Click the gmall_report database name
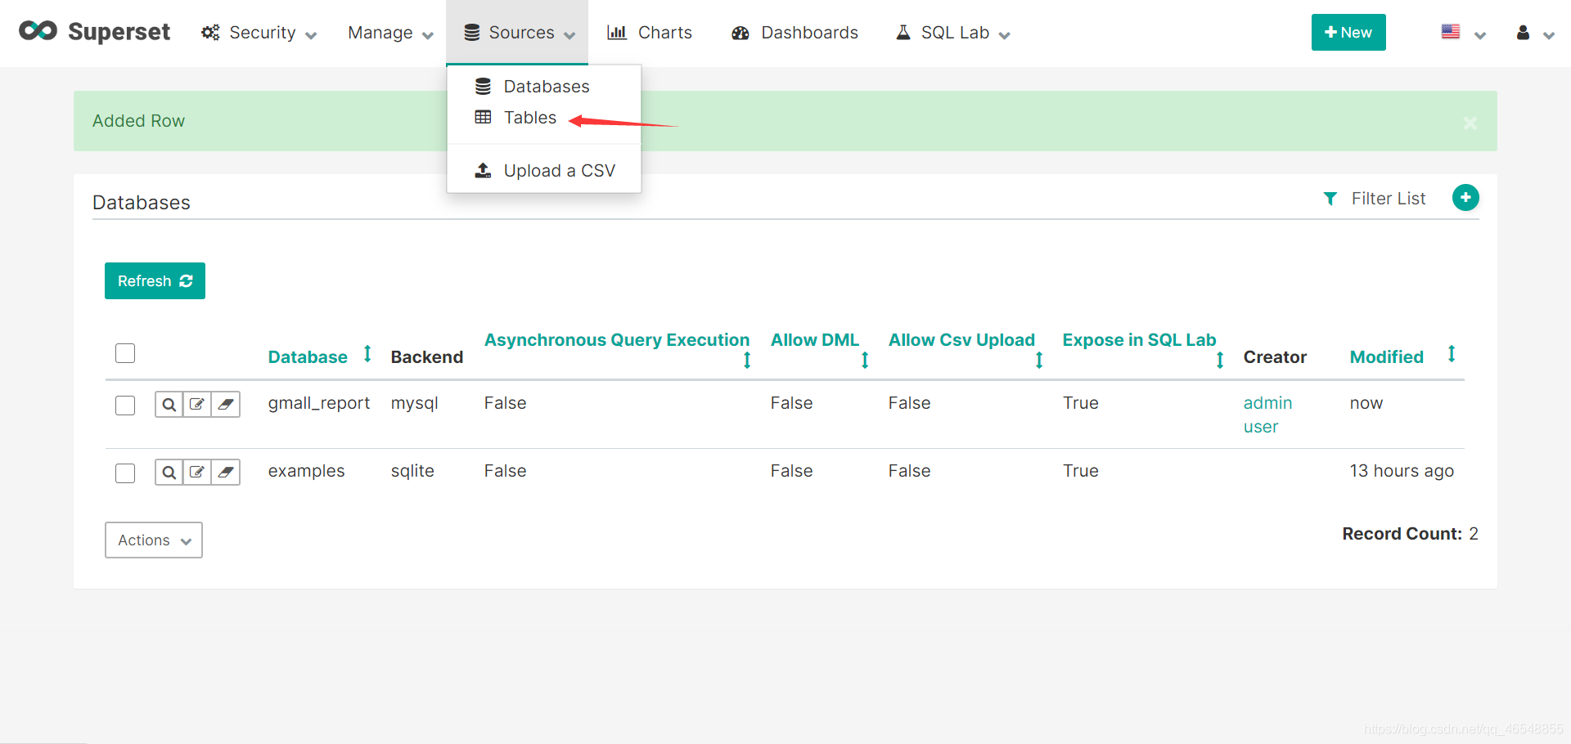Image resolution: width=1571 pixels, height=744 pixels. (x=319, y=403)
